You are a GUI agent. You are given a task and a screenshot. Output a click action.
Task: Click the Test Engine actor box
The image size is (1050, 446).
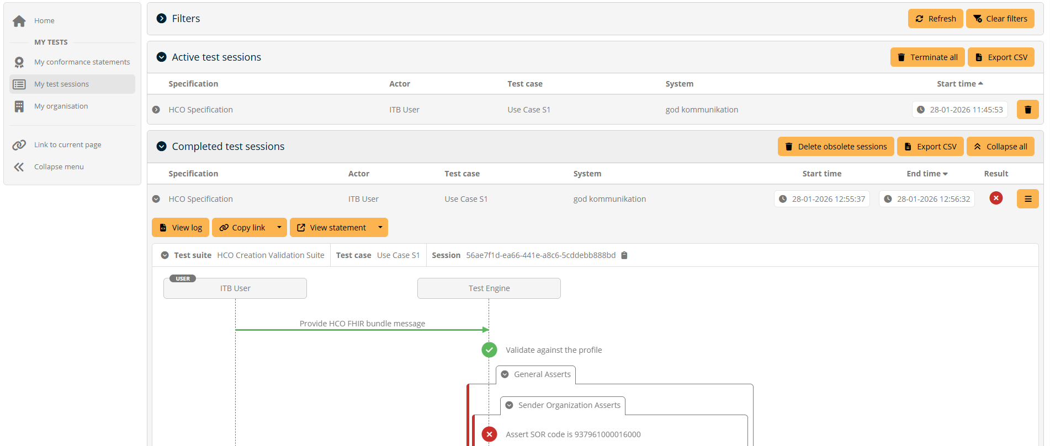489,288
